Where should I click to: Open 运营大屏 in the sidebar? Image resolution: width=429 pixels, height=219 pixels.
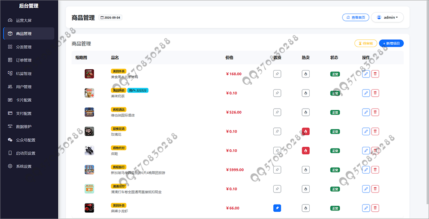29,21
